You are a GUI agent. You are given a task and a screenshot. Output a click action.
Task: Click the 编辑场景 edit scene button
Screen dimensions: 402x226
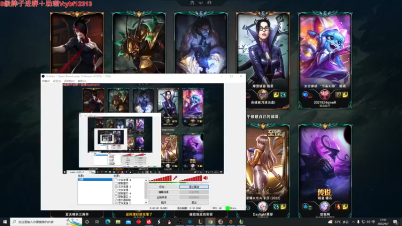pos(164,192)
